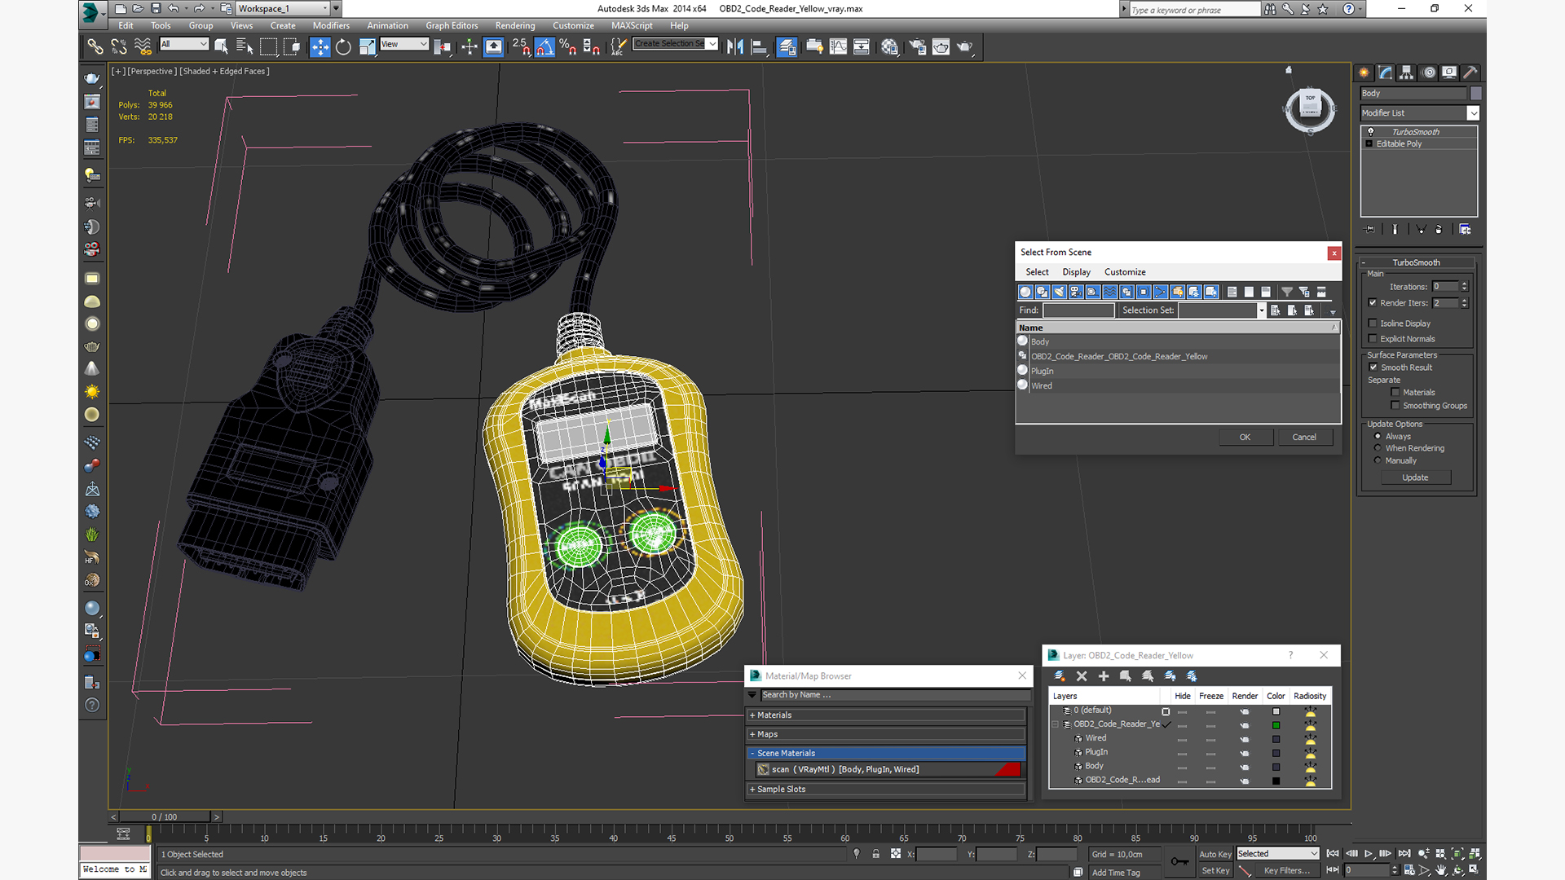This screenshot has width=1565, height=880.
Task: Click green color swatch of OBD2_Code_Reader_Ye layer
Action: (x=1276, y=725)
